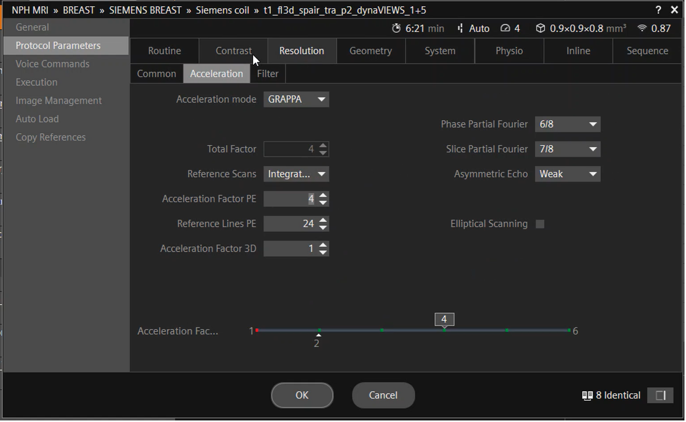Click the acceleration gauge icon showing 4
Viewport: 686px width, 422px height.
[505, 29]
